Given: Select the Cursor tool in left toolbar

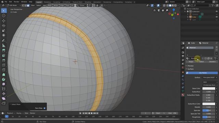Looking at the screenshot, I should pos(4,15).
